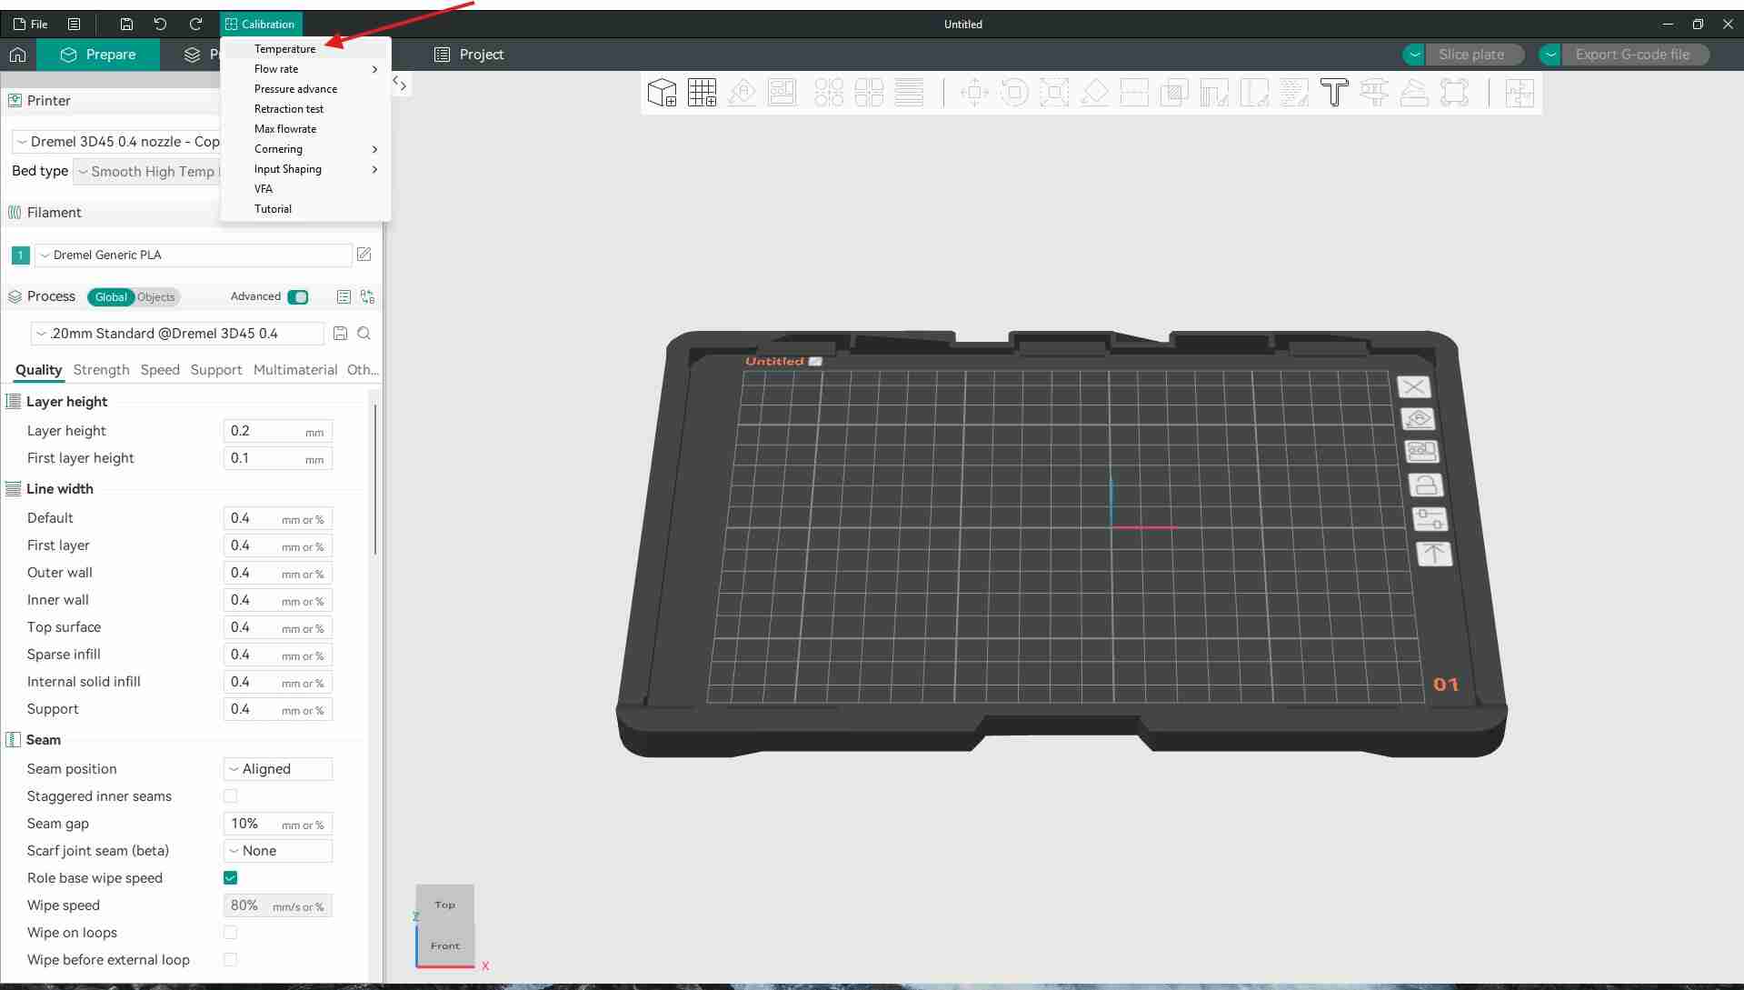Switch process scope to Objects
The image size is (1744, 990).
(x=156, y=297)
